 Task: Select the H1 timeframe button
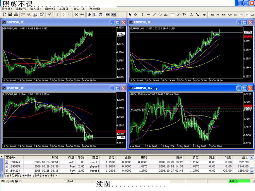(235, 15)
